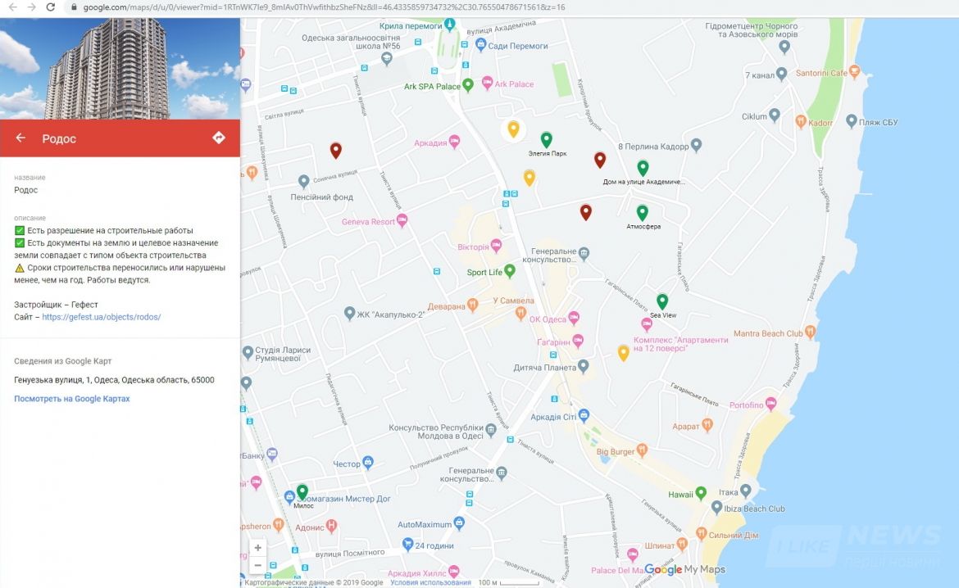Click Посмотреть на Google Картах link
959x588 pixels.
72,399
